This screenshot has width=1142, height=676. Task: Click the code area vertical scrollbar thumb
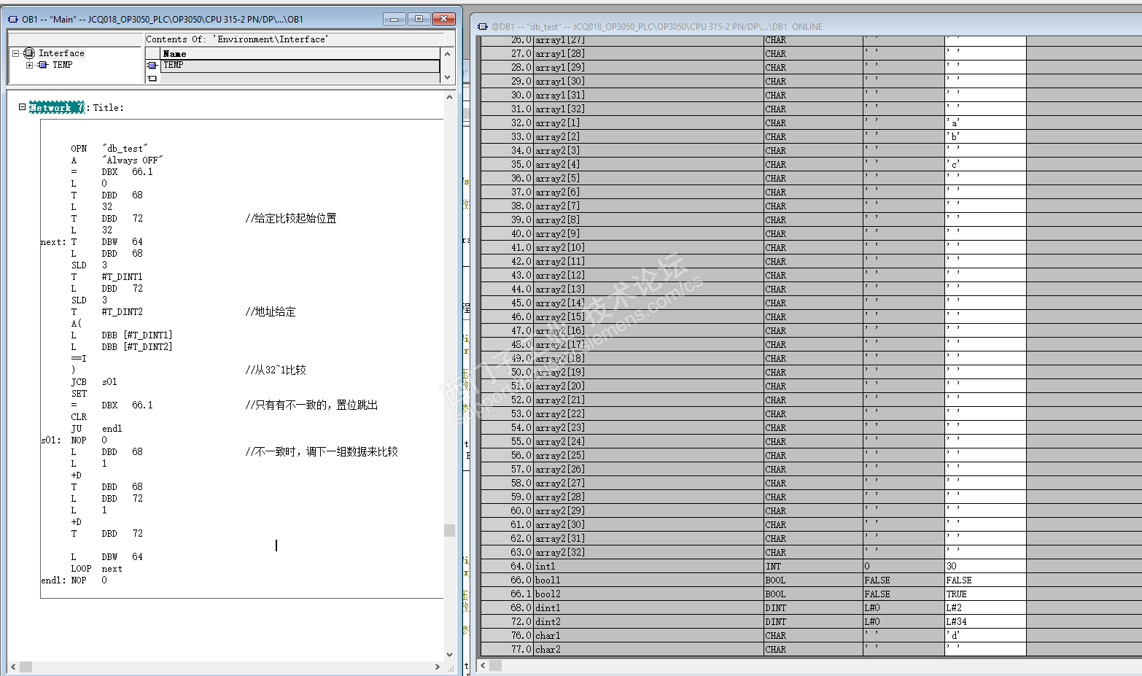(449, 530)
